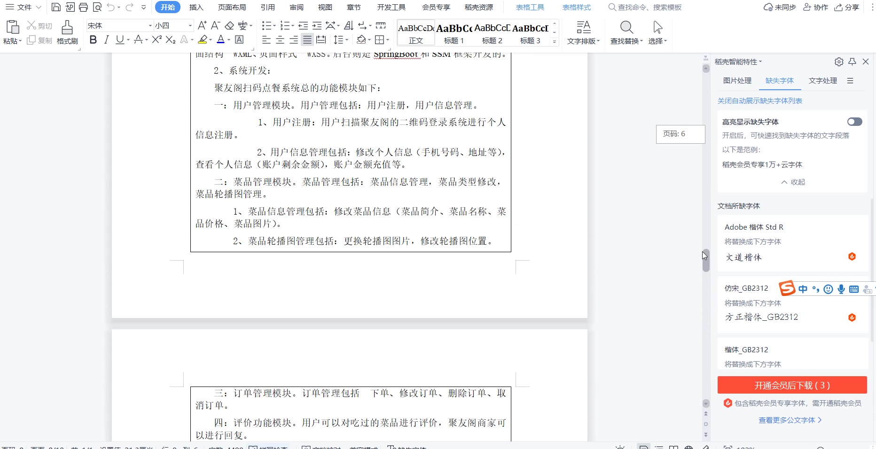Click the character border A icon
876x449 pixels.
coord(239,40)
